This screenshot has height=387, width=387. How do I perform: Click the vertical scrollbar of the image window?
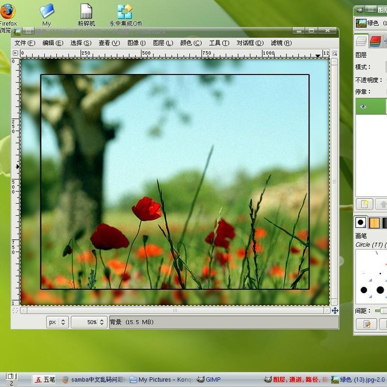point(335,182)
